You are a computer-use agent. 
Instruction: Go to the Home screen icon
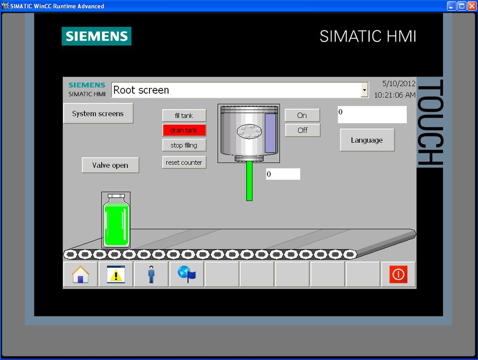(80, 274)
